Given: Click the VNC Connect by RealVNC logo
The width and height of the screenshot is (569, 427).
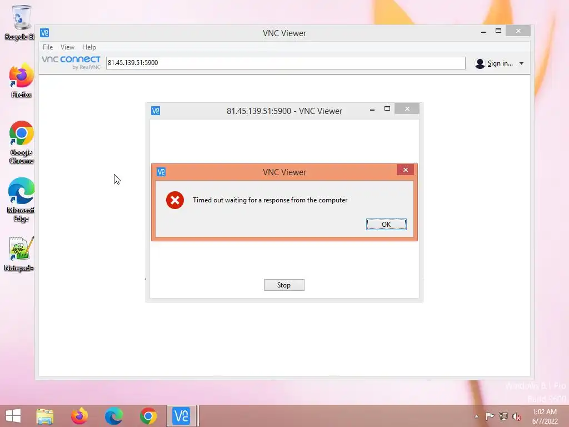Looking at the screenshot, I should [x=71, y=62].
